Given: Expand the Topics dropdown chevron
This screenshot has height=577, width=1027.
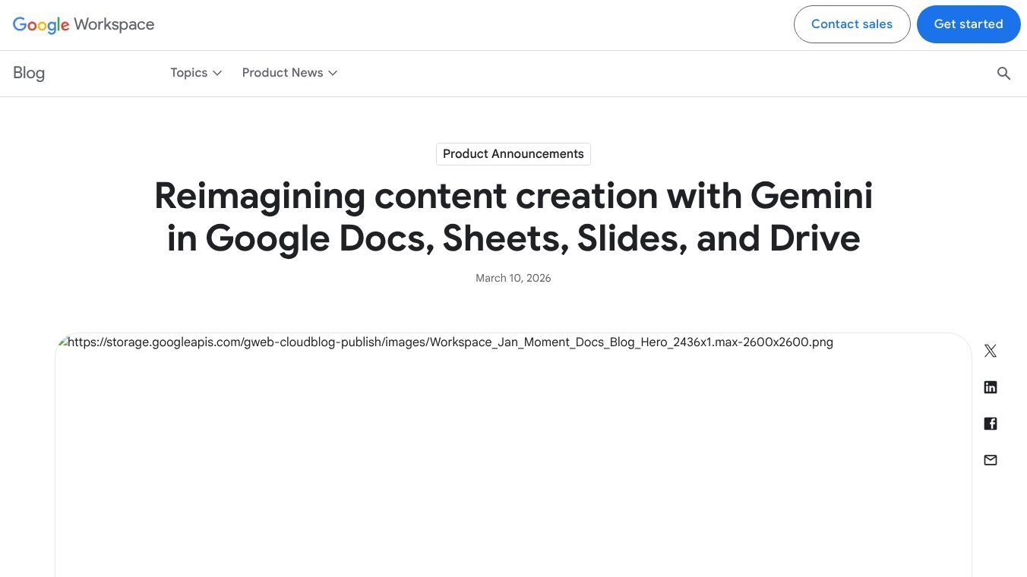Looking at the screenshot, I should pyautogui.click(x=217, y=73).
